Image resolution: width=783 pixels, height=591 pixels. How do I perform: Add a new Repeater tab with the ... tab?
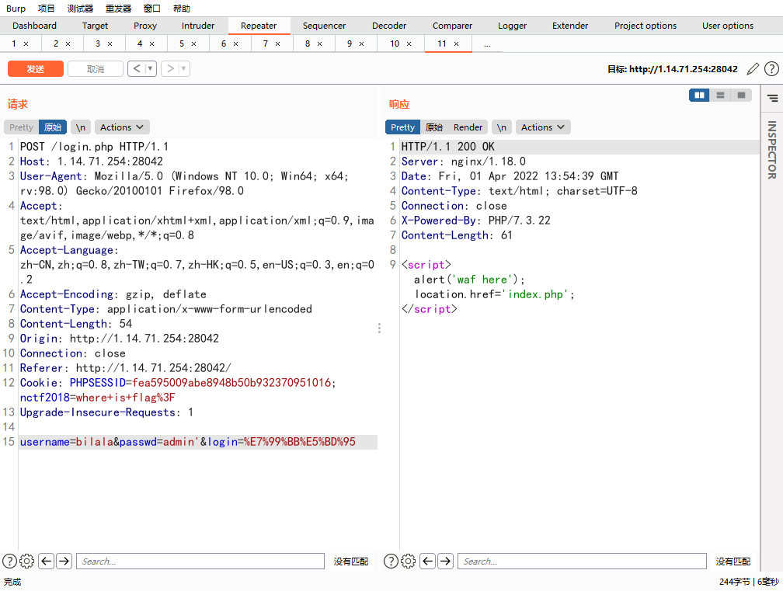[487, 44]
